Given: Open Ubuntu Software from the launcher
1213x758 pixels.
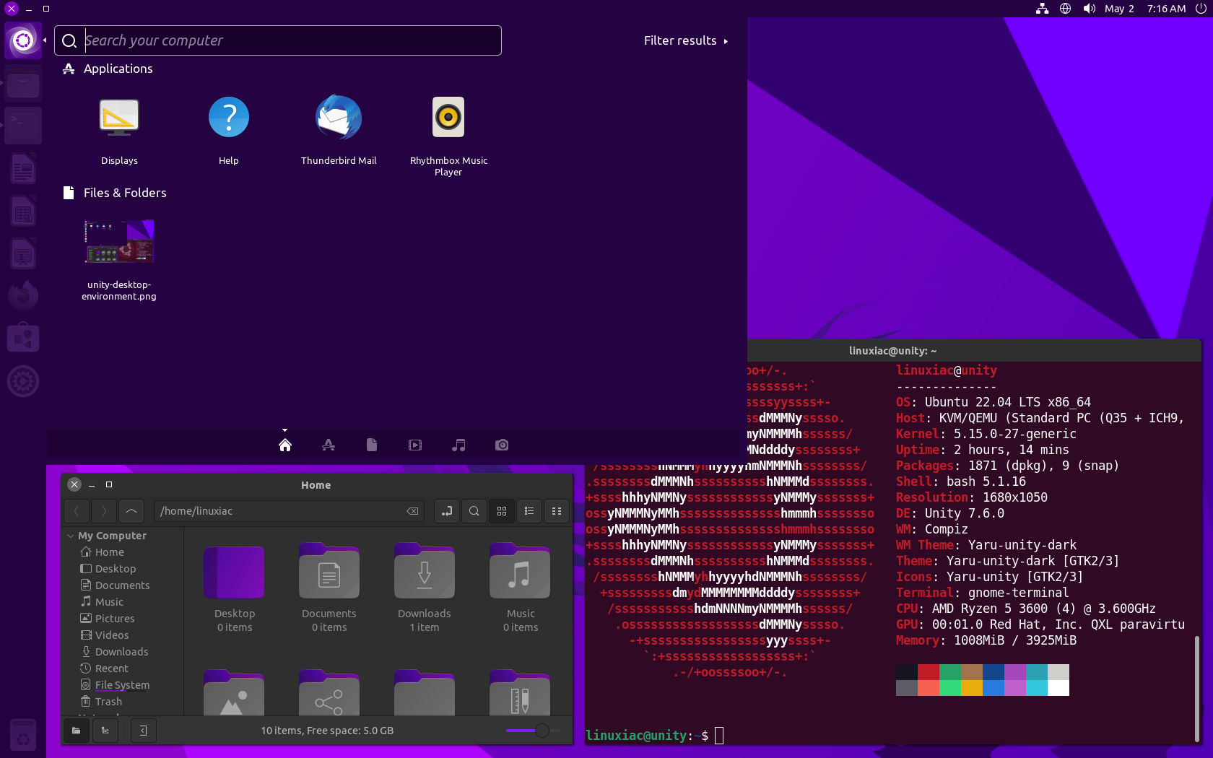Looking at the screenshot, I should click(23, 339).
